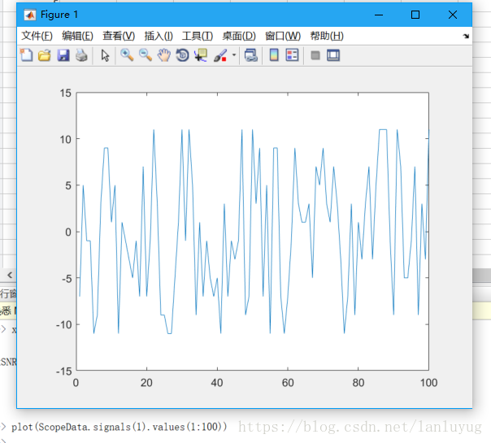Create a new figure with toolbar icon

pyautogui.click(x=26, y=55)
